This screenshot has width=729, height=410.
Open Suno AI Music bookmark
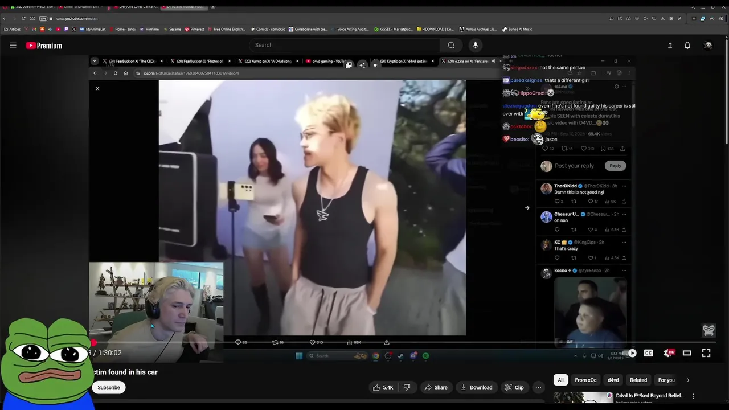517,29
